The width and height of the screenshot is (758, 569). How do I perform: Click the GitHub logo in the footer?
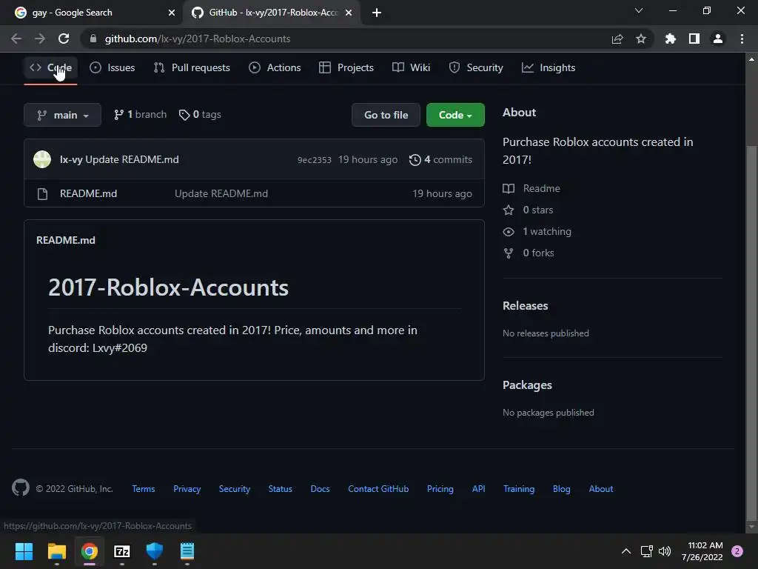coord(20,488)
